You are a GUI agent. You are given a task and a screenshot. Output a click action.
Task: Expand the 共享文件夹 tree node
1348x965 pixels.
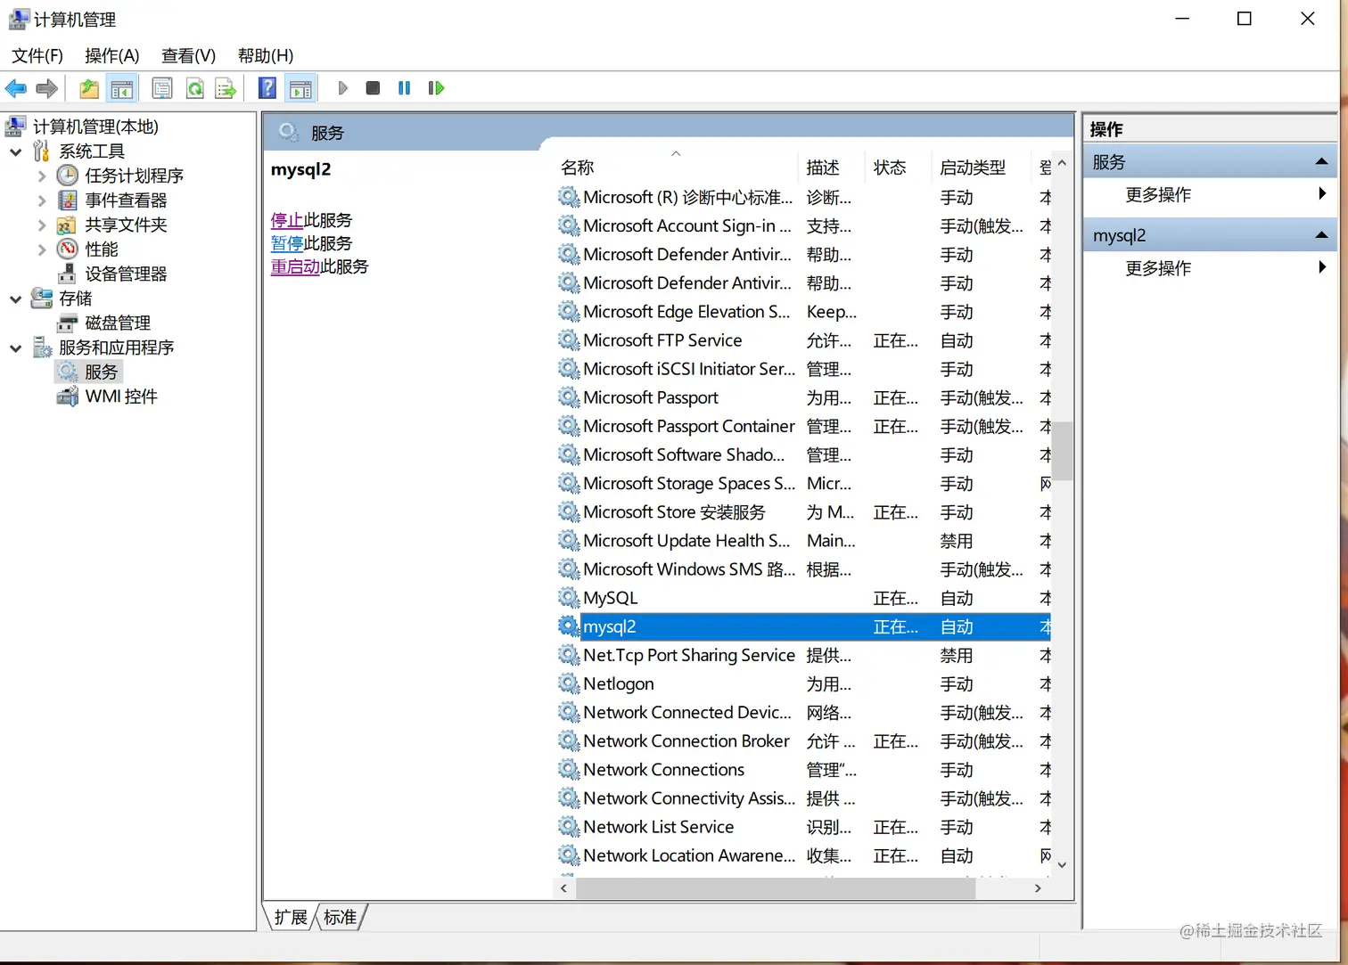click(x=42, y=225)
